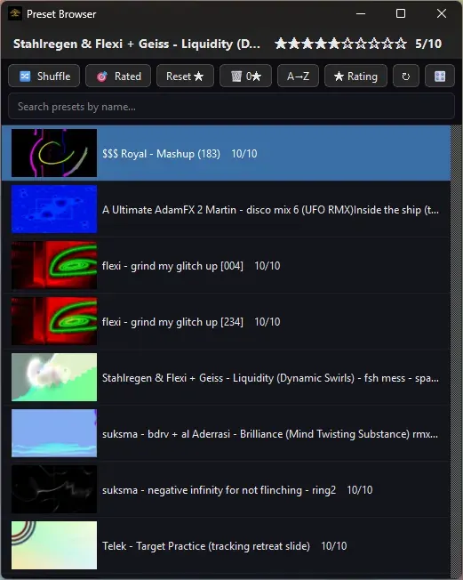Maximize the Preset Browser window
The height and width of the screenshot is (580, 463).
401,13
